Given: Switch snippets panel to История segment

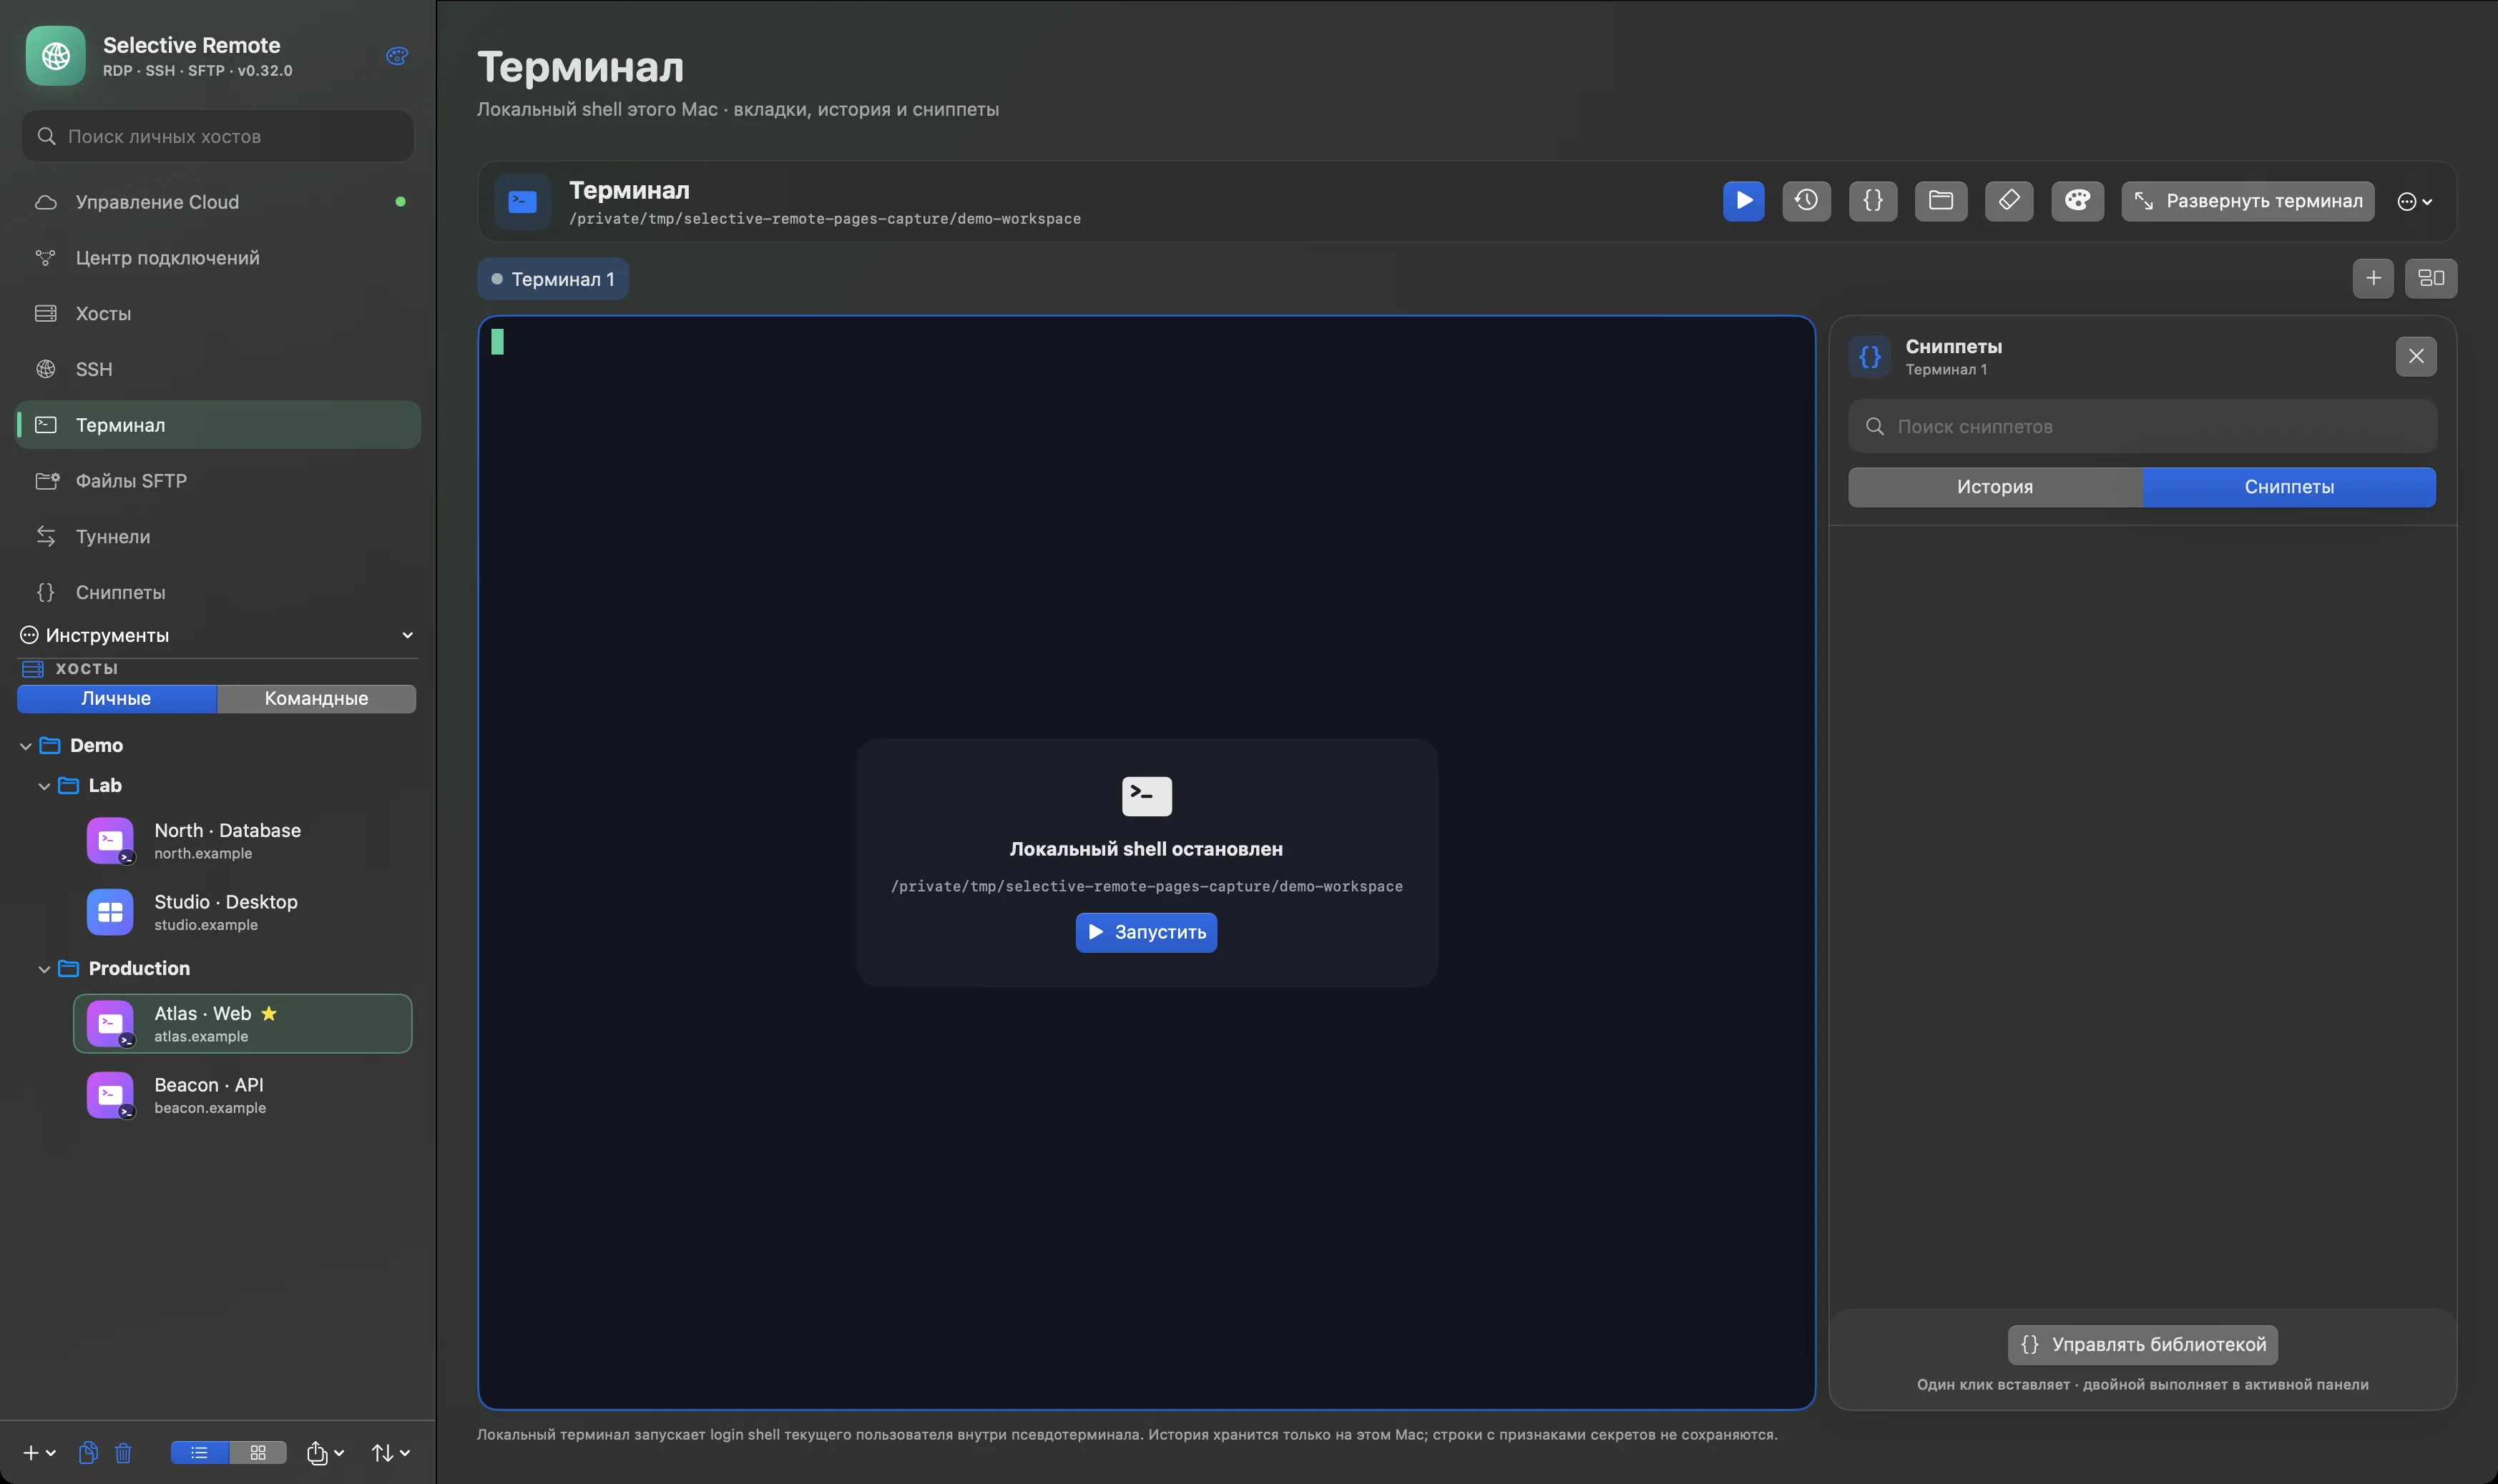Looking at the screenshot, I should click(1995, 487).
